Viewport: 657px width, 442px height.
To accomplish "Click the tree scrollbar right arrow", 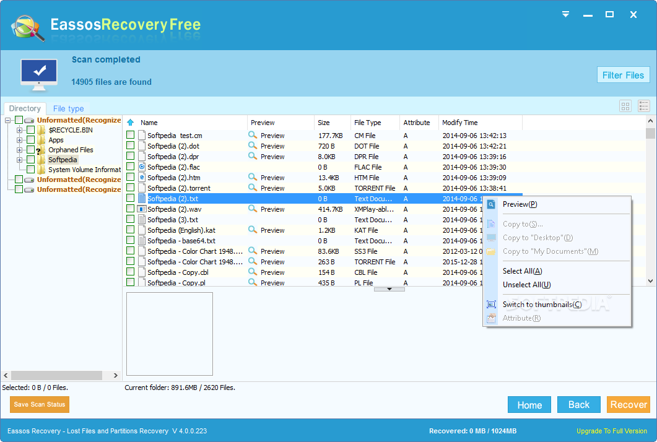I will [116, 375].
